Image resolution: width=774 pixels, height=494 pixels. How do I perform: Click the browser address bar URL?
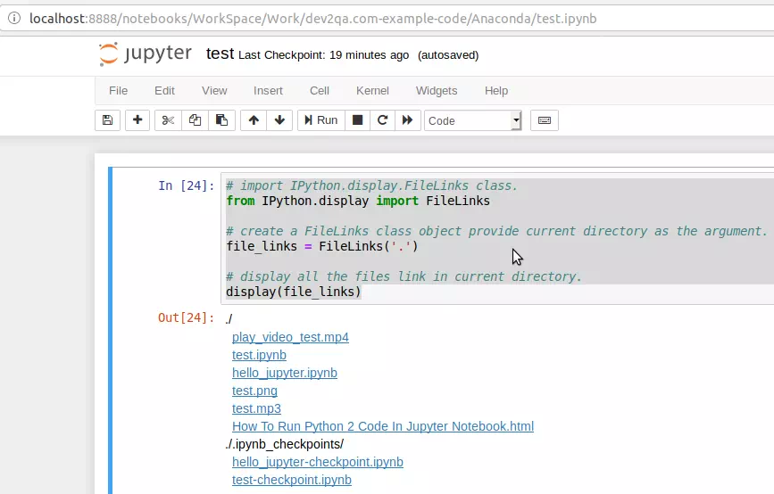point(313,18)
